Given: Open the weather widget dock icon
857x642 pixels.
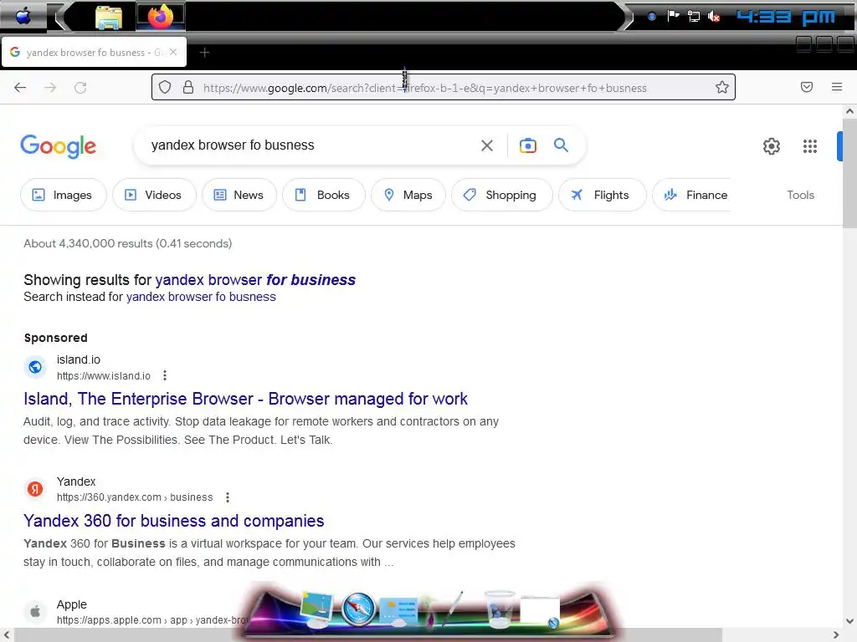Looking at the screenshot, I should pos(398,611).
